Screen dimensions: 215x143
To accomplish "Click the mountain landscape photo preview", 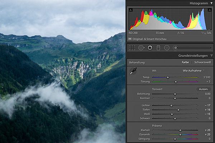I will 62,71.
